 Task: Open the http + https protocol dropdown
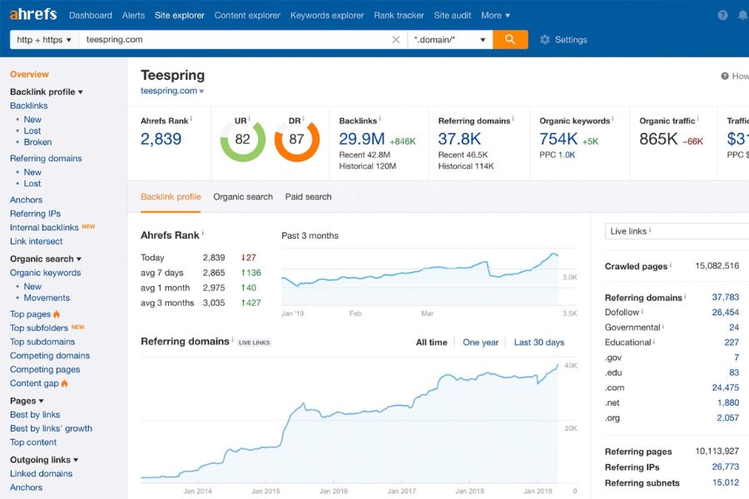(x=44, y=39)
